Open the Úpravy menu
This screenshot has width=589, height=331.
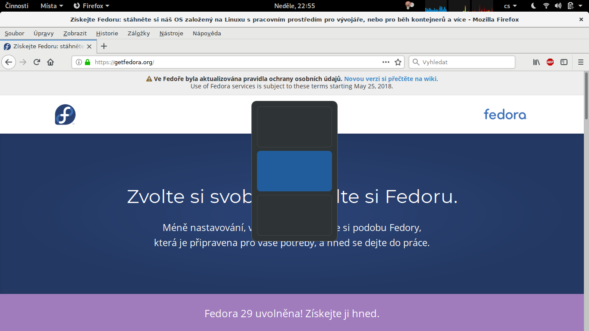[x=44, y=33]
